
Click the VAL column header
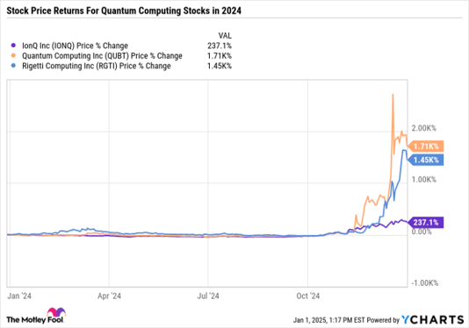pyautogui.click(x=225, y=36)
